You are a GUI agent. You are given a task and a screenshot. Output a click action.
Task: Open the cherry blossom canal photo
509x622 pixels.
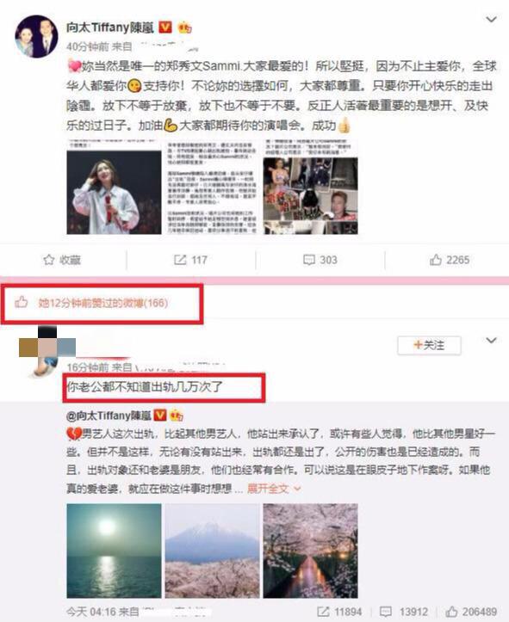(311, 551)
